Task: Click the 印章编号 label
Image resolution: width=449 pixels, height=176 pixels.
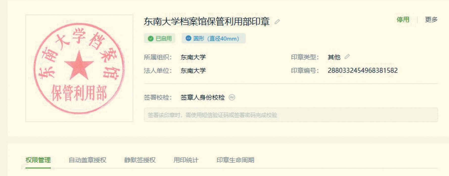Action: coord(305,71)
